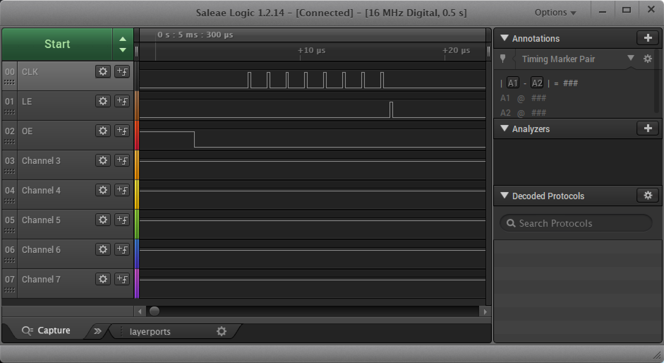Click the timing marker pin icon
664x363 pixels.
(x=503, y=59)
